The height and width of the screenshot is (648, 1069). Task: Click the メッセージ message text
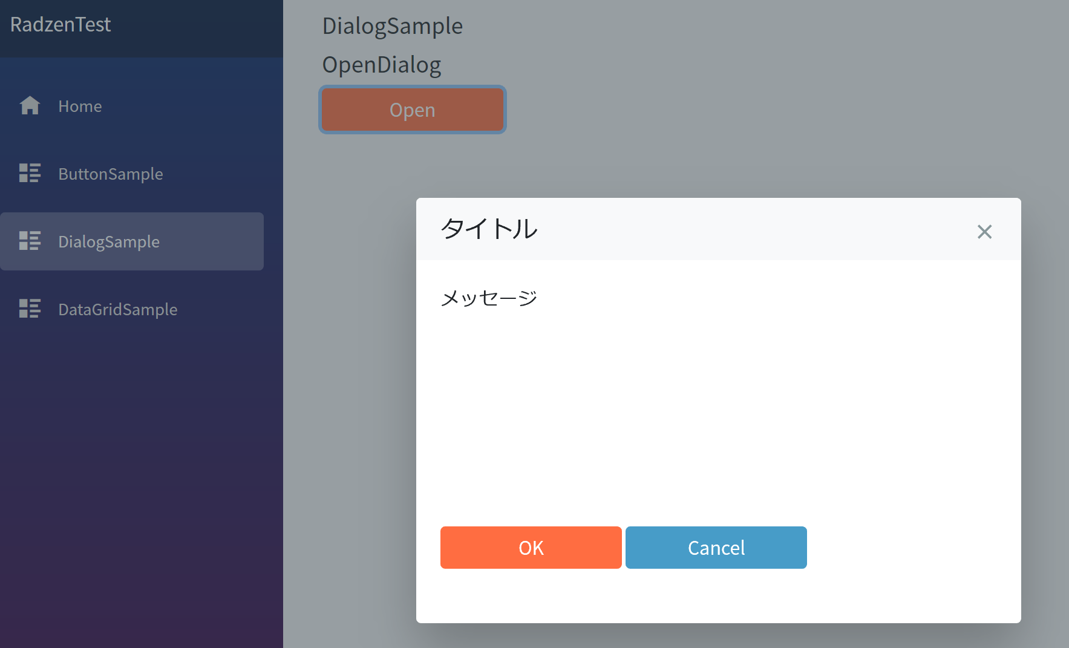(x=489, y=298)
